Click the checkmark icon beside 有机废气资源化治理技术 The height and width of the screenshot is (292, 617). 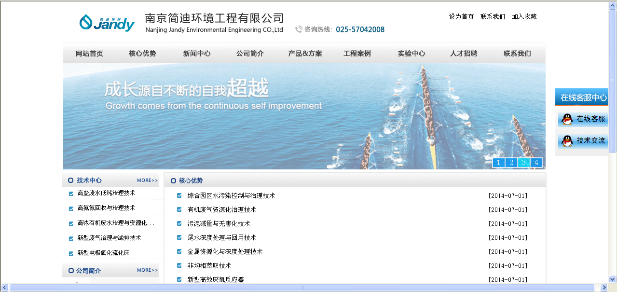pyautogui.click(x=179, y=209)
